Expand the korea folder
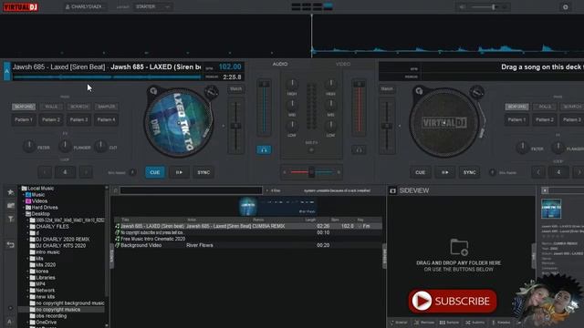 [28, 272]
